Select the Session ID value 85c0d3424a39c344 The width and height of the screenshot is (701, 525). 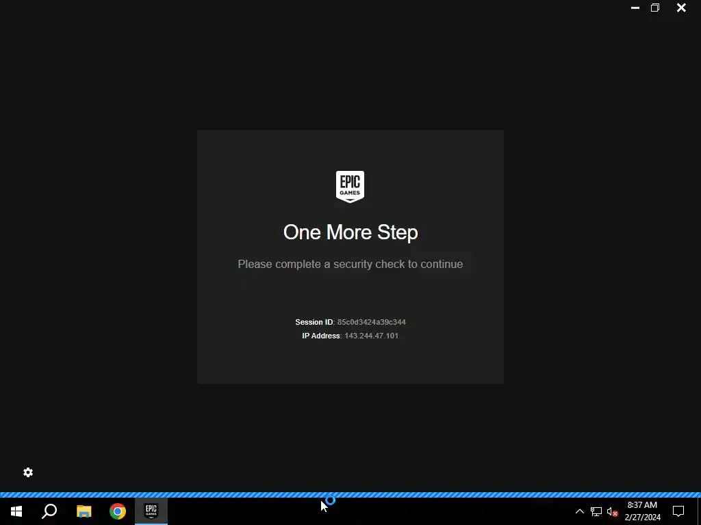point(372,322)
